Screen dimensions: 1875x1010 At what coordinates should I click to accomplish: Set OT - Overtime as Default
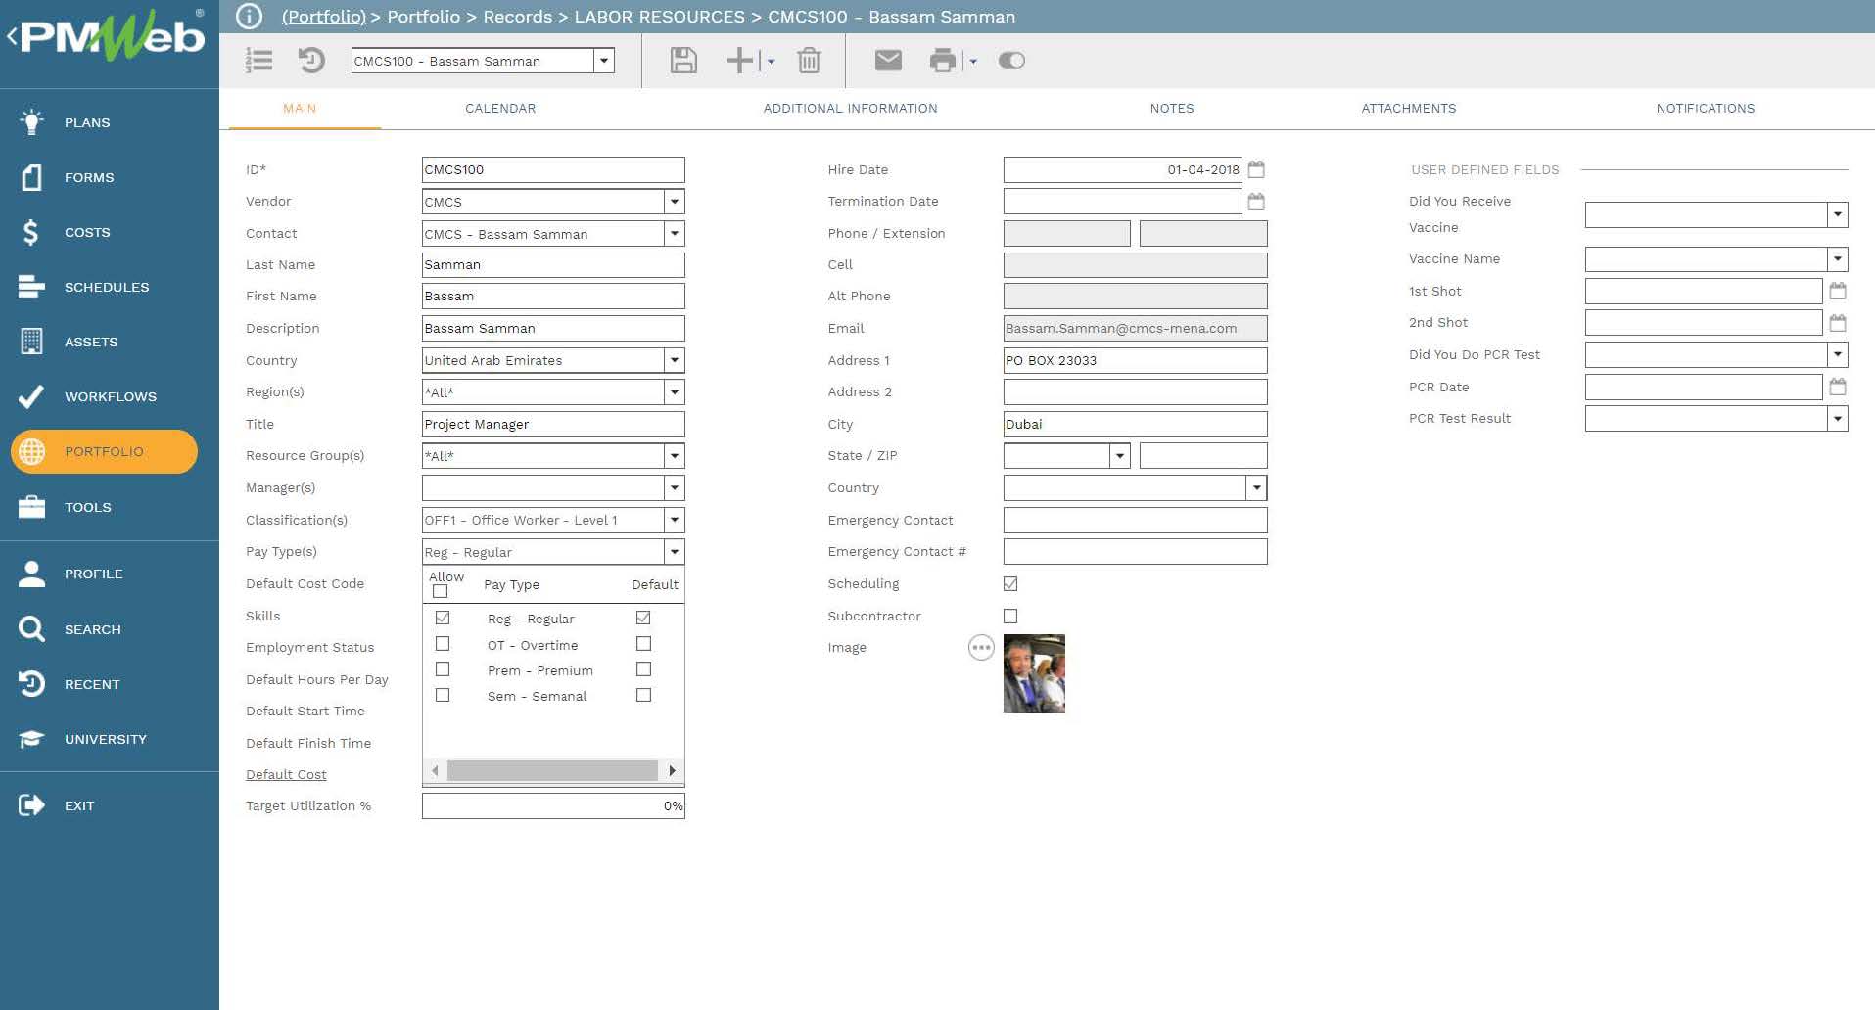[x=643, y=644]
